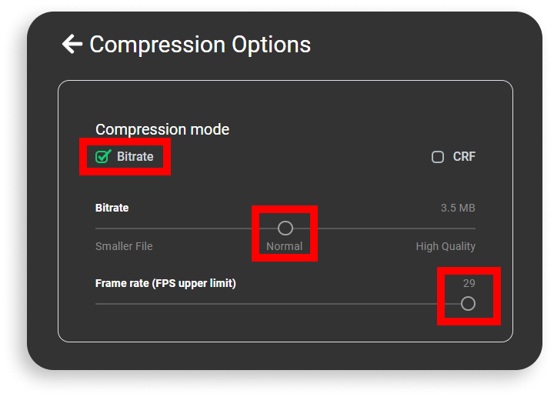Click the 3.5 MB bitrate value

(x=458, y=208)
